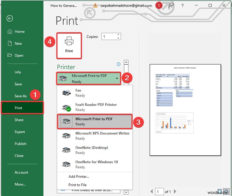Select the Foxit Reader PDF Printer icon
The image size is (232, 196).
[x=66, y=108]
